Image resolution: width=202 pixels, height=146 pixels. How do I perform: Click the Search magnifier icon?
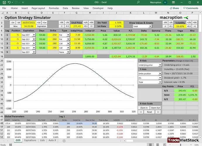click(138, 2)
